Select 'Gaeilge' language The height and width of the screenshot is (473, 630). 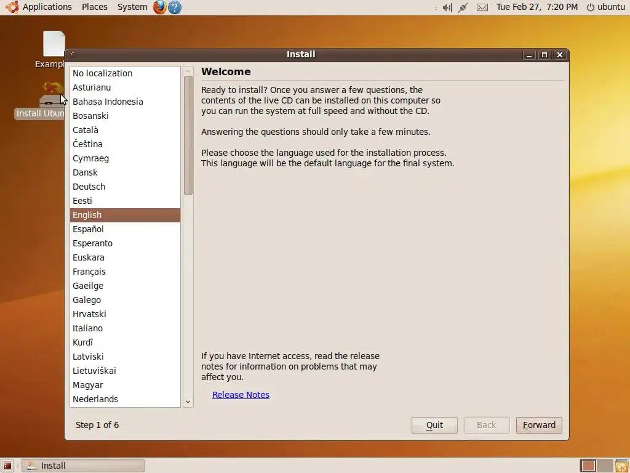coord(125,286)
